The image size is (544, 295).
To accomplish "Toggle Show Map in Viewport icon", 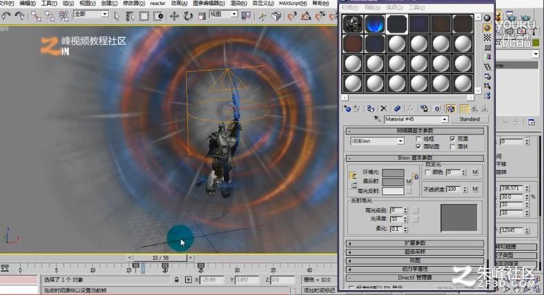I will [x=451, y=109].
